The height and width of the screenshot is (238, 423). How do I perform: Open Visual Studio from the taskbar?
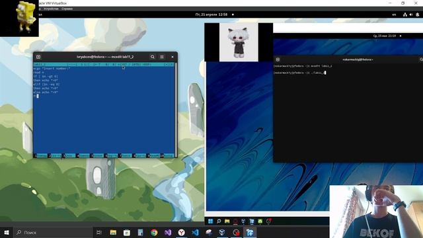pos(168,232)
